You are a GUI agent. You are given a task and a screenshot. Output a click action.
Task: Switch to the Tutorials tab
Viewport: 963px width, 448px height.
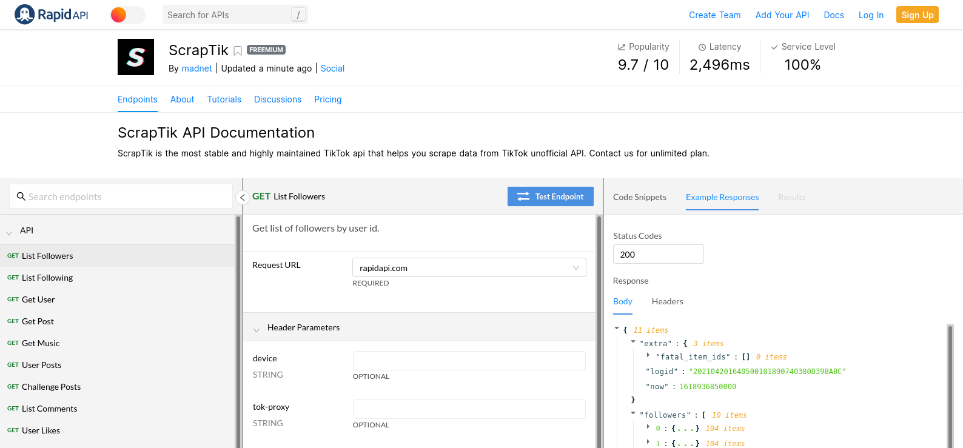224,99
